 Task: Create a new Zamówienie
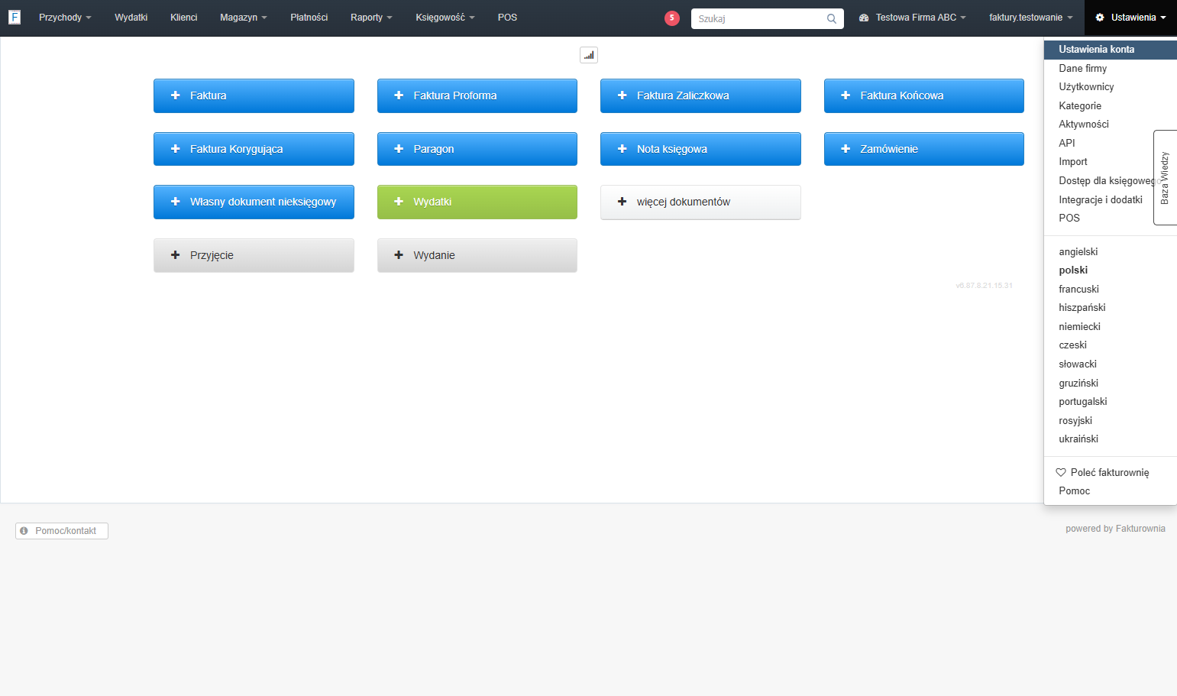(924, 149)
